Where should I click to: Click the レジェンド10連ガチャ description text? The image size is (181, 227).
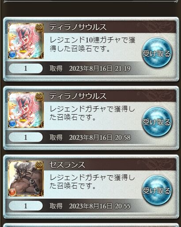tap(92, 44)
